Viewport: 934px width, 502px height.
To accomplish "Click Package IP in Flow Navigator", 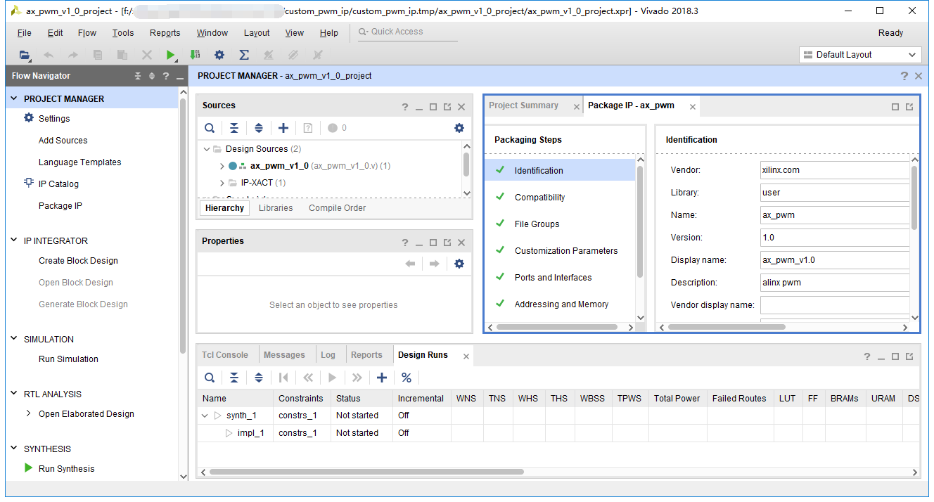I will tap(60, 206).
